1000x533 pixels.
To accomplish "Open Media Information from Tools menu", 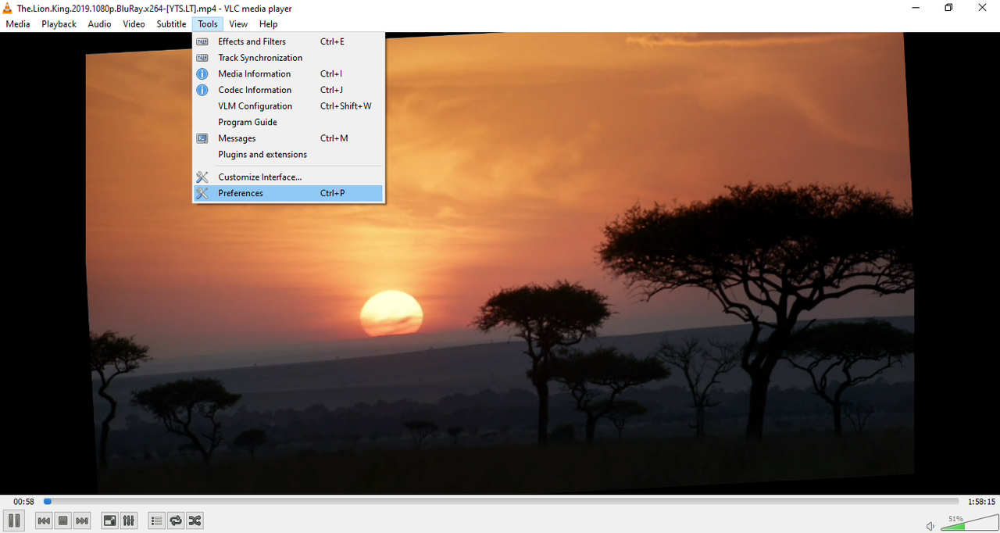I will click(x=288, y=73).
